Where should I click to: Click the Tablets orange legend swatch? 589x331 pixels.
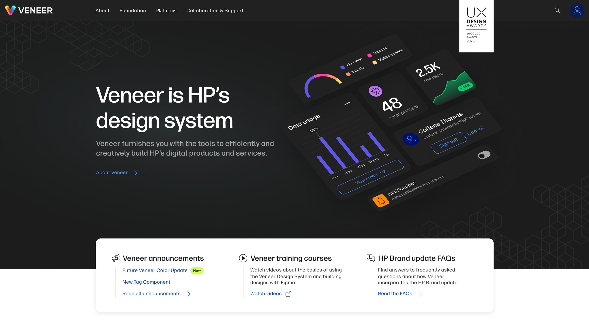pos(348,74)
